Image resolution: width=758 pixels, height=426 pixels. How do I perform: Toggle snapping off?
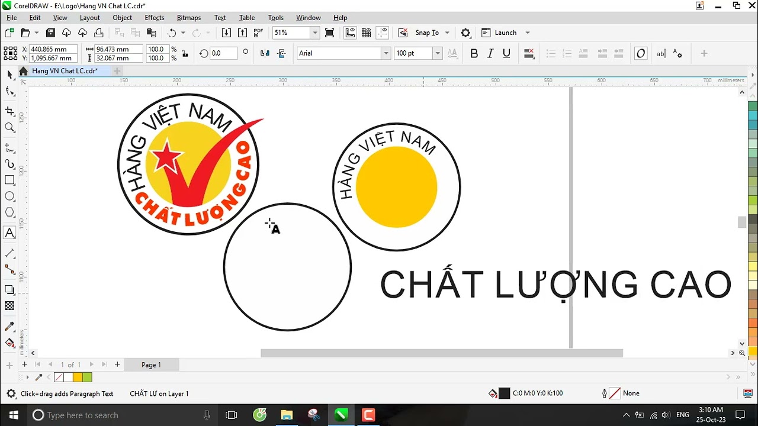tap(403, 33)
